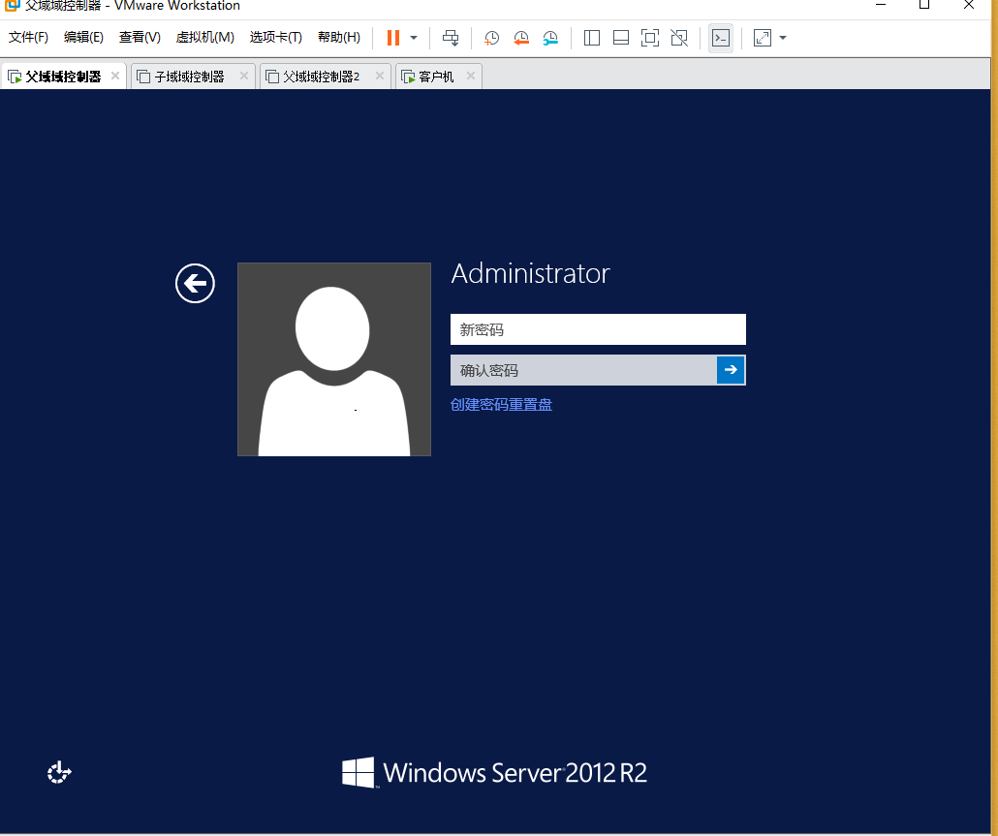Screen dimensions: 998x836
Task: Switch to the 父域域控制器 tab
Action: pyautogui.click(x=63, y=77)
